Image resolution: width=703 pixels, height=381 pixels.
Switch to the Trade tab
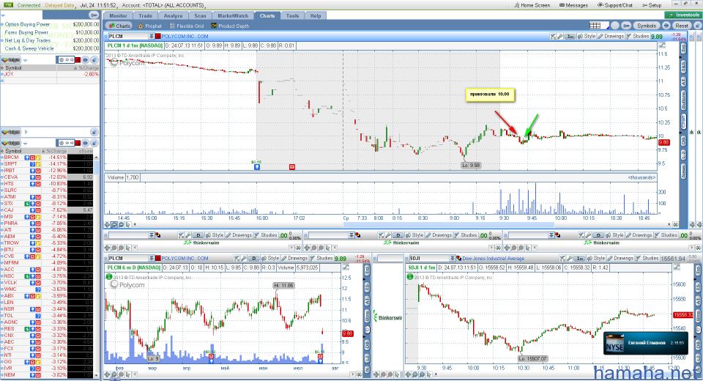pos(145,15)
